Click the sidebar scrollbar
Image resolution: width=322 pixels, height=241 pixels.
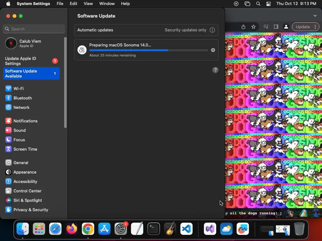[x=65, y=83]
